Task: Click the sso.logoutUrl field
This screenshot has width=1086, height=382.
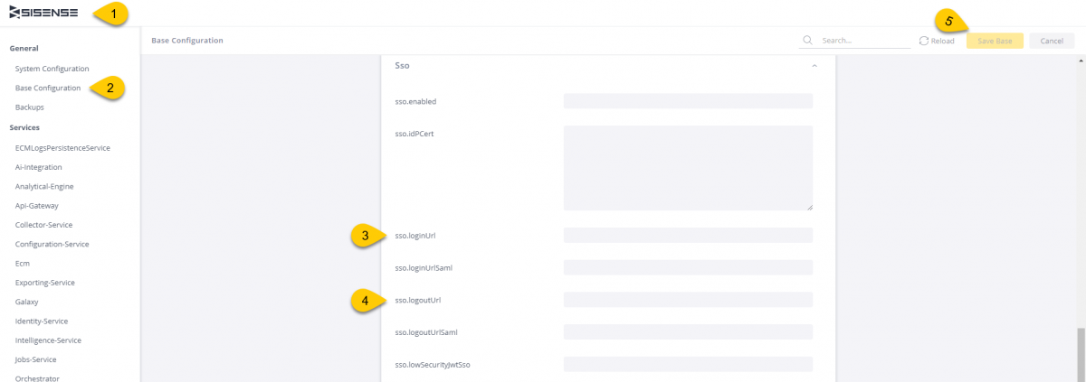Action: click(x=687, y=300)
